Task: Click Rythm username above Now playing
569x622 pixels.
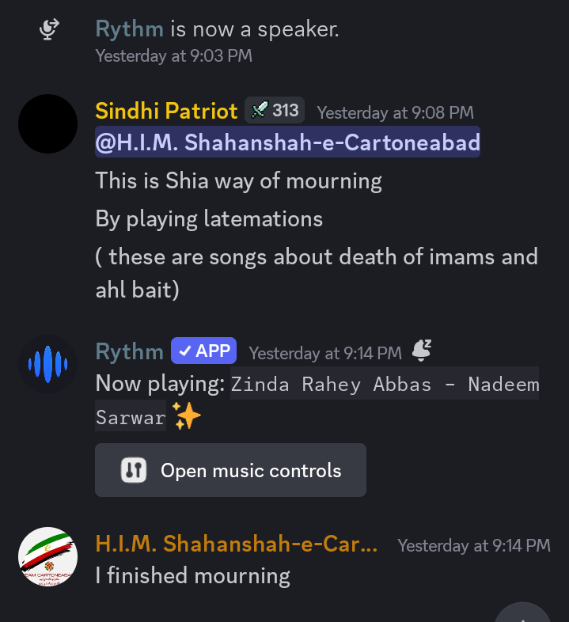Action: point(129,351)
